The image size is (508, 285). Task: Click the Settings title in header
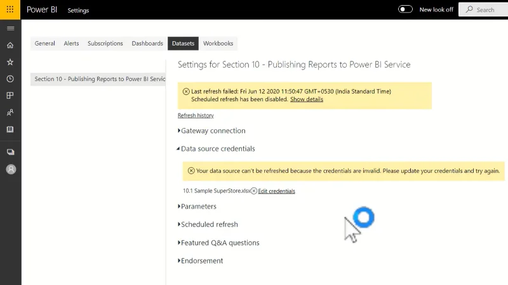(78, 10)
